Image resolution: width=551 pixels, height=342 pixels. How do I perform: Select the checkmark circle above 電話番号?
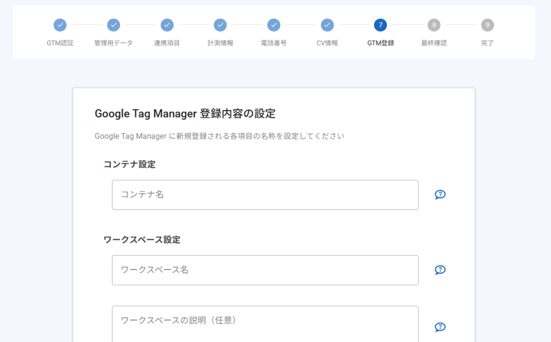pos(273,25)
